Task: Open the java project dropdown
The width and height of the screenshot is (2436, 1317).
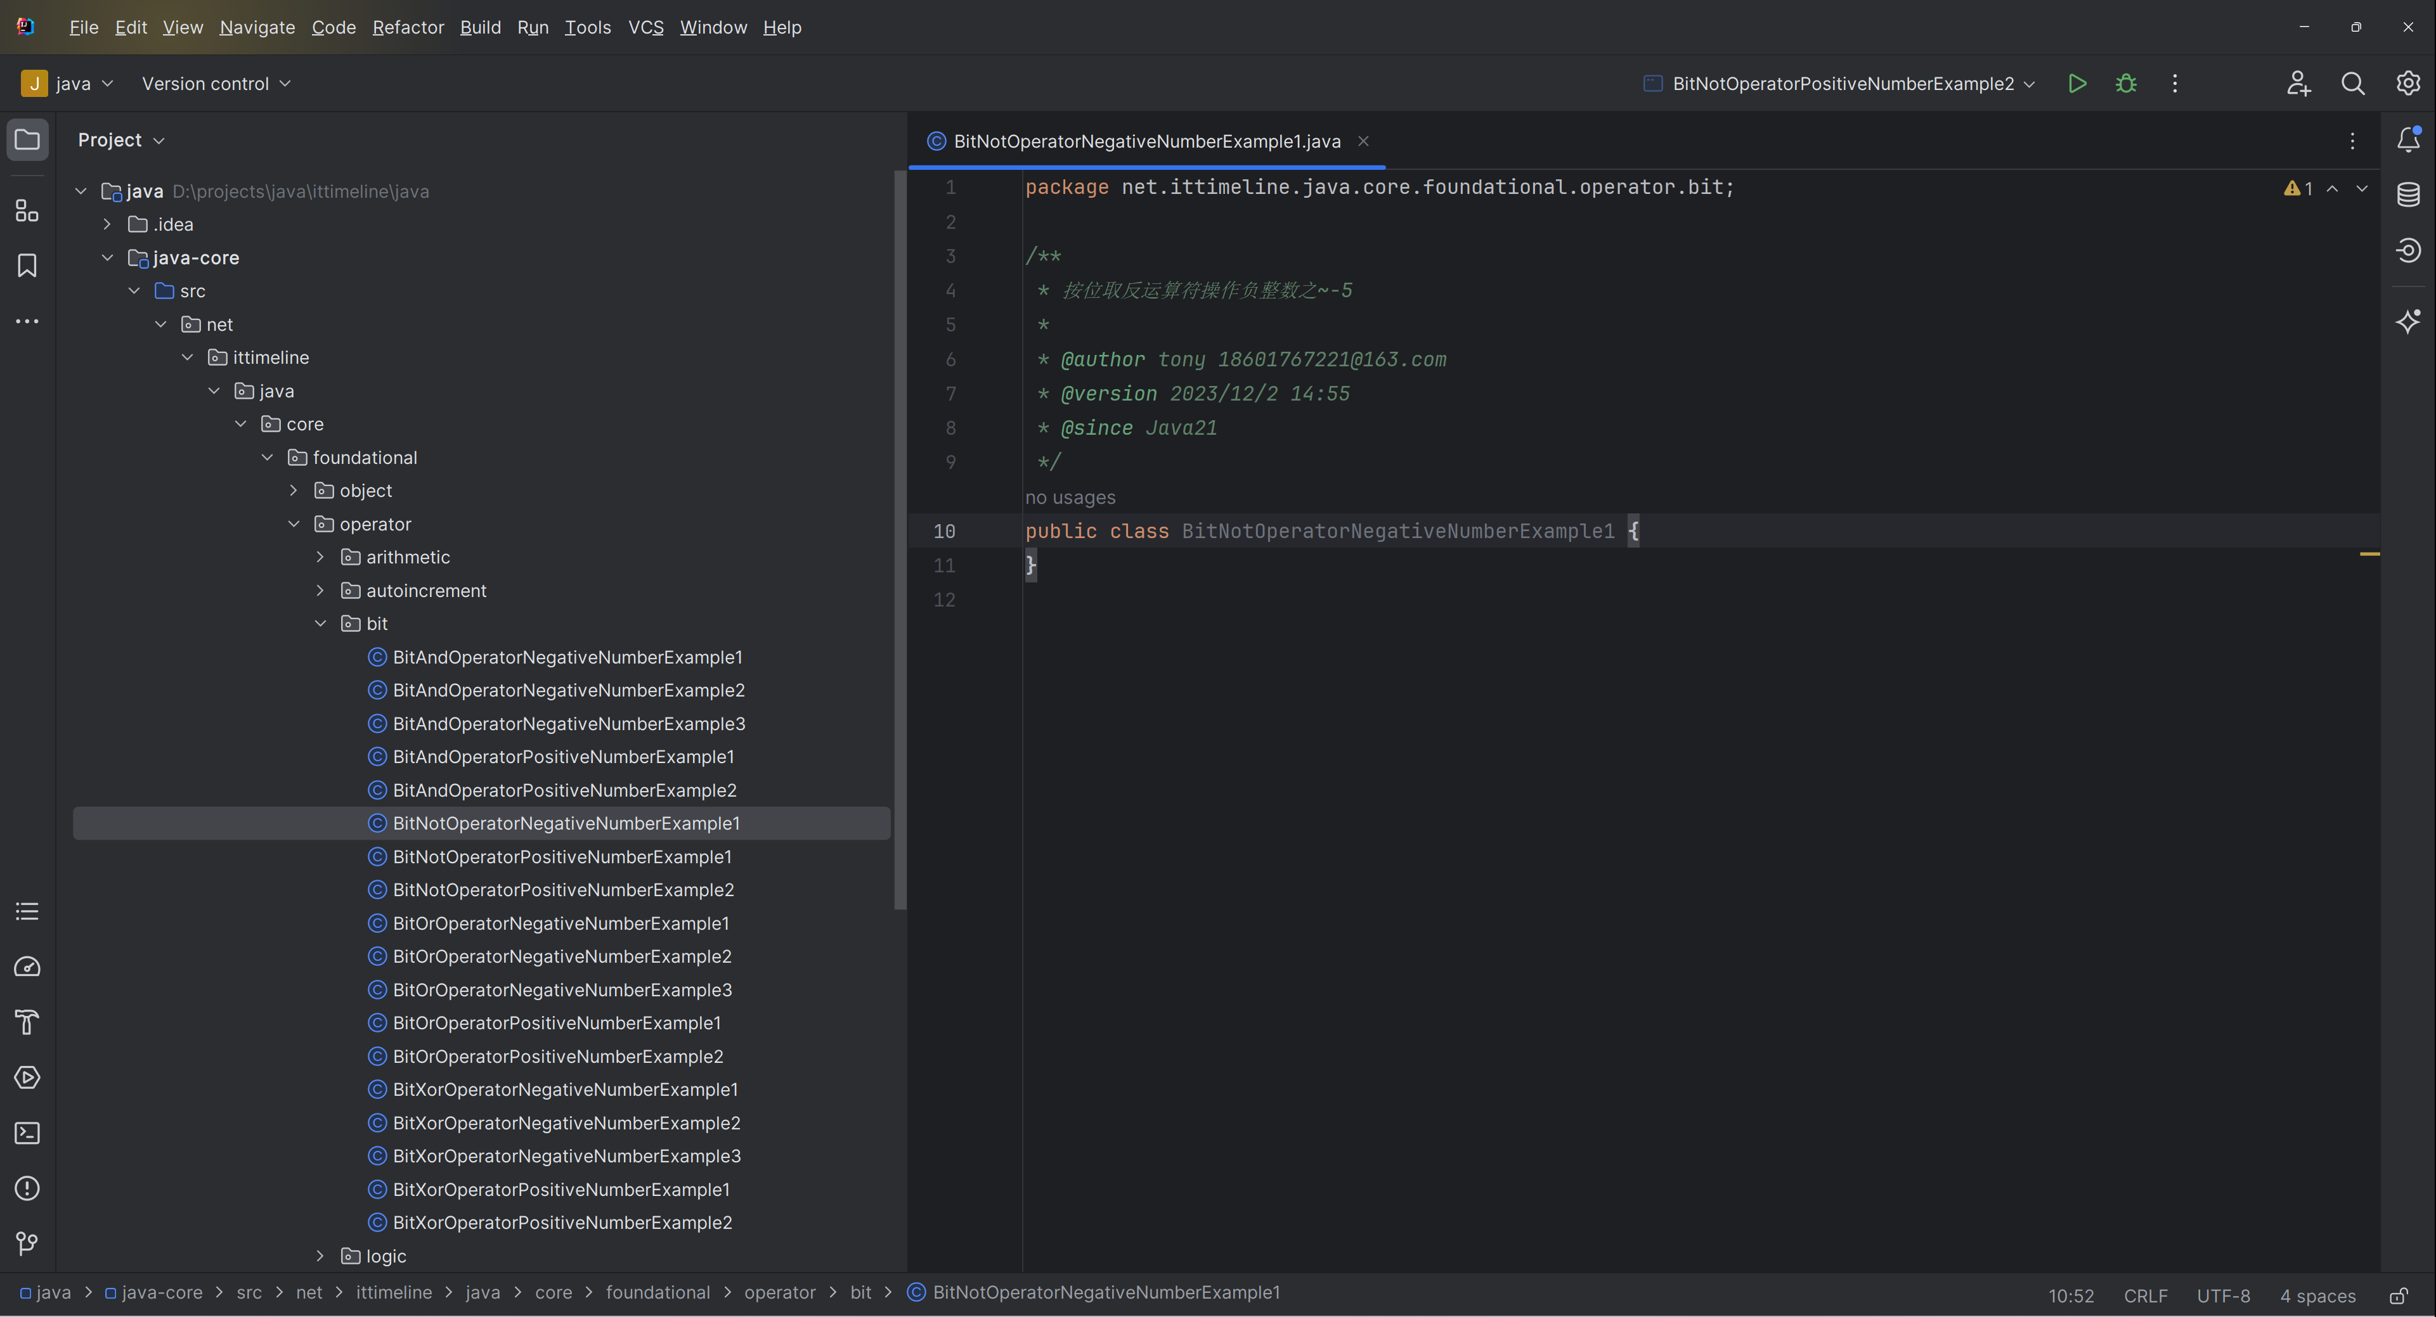Action: [x=67, y=83]
